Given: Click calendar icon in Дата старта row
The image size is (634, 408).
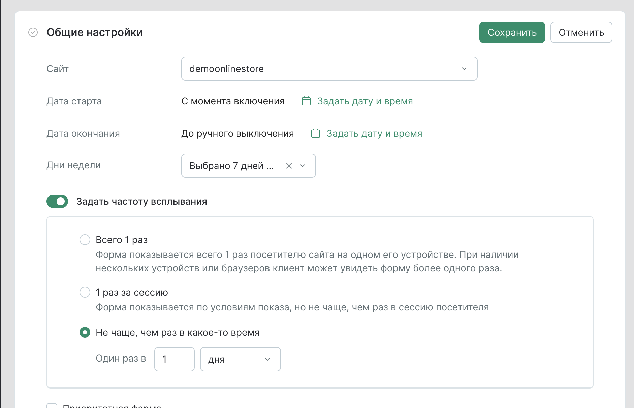Looking at the screenshot, I should [x=306, y=101].
